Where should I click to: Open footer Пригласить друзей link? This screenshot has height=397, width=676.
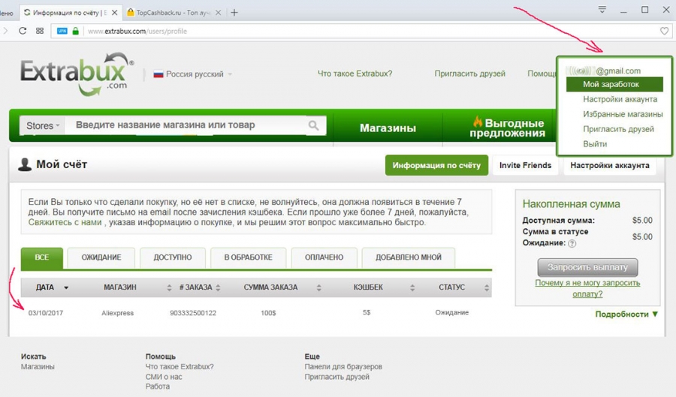click(x=336, y=377)
